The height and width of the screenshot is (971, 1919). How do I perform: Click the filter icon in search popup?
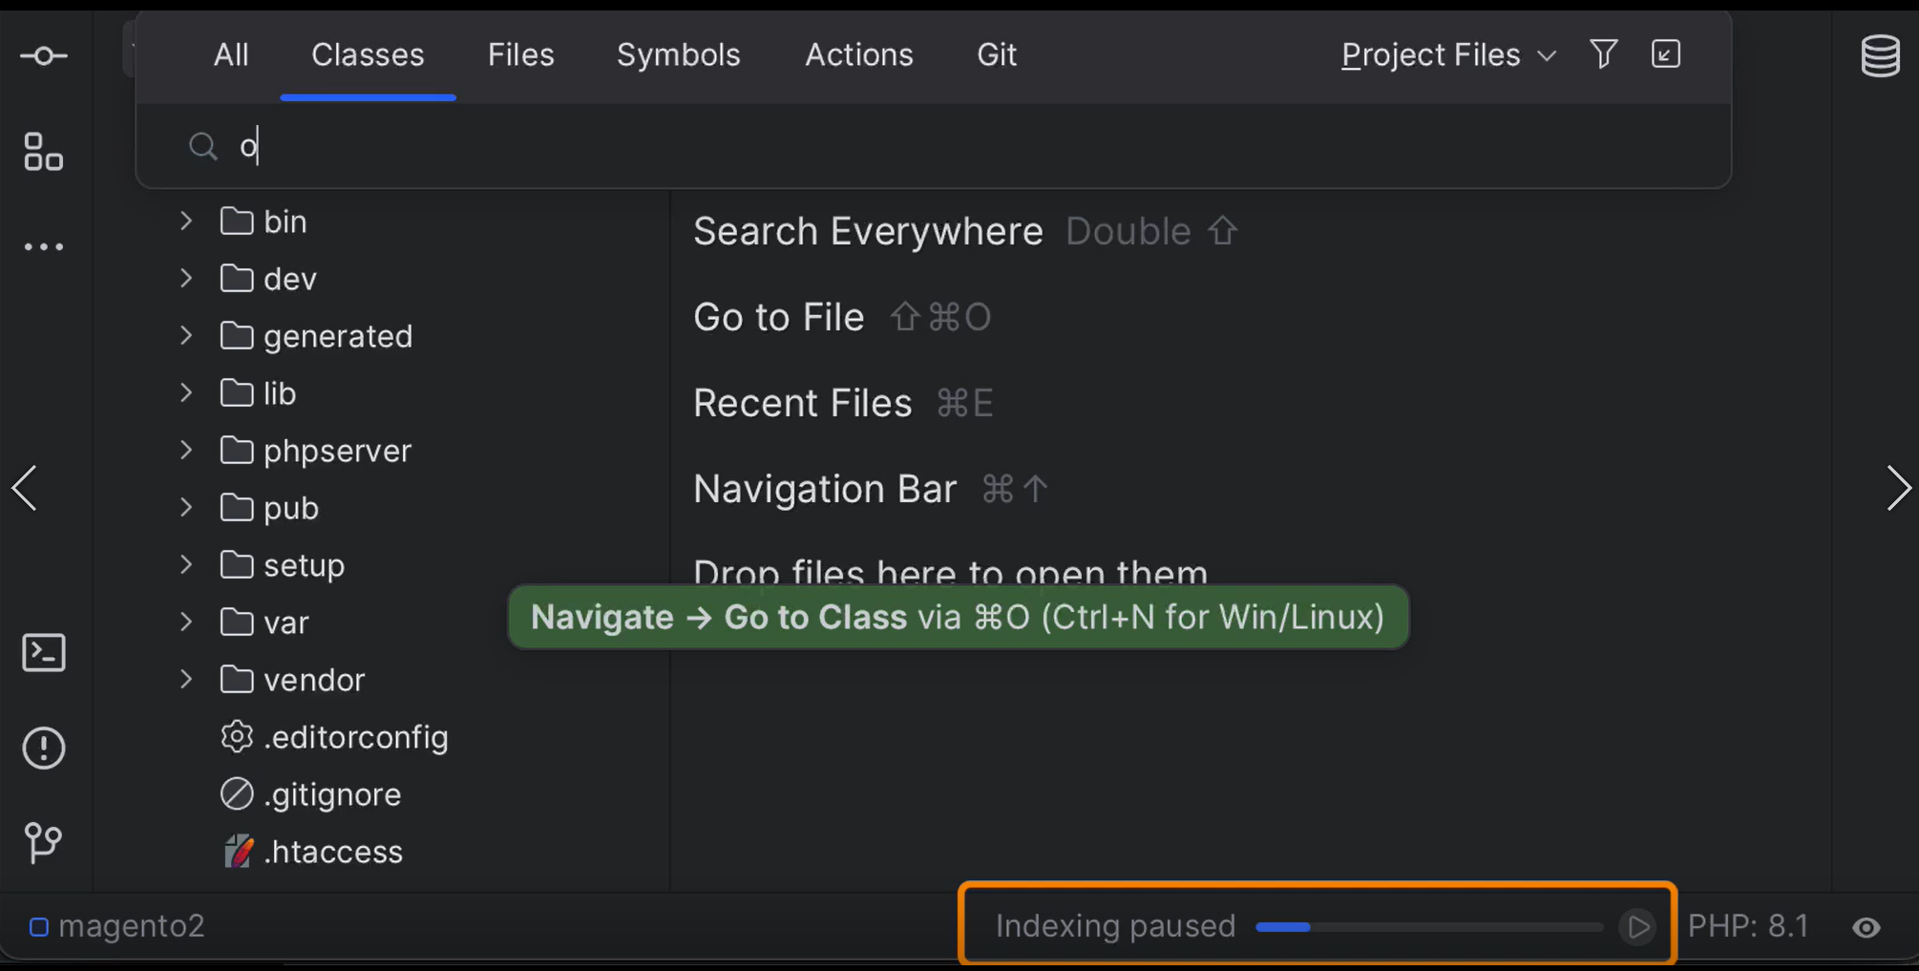pos(1604,54)
